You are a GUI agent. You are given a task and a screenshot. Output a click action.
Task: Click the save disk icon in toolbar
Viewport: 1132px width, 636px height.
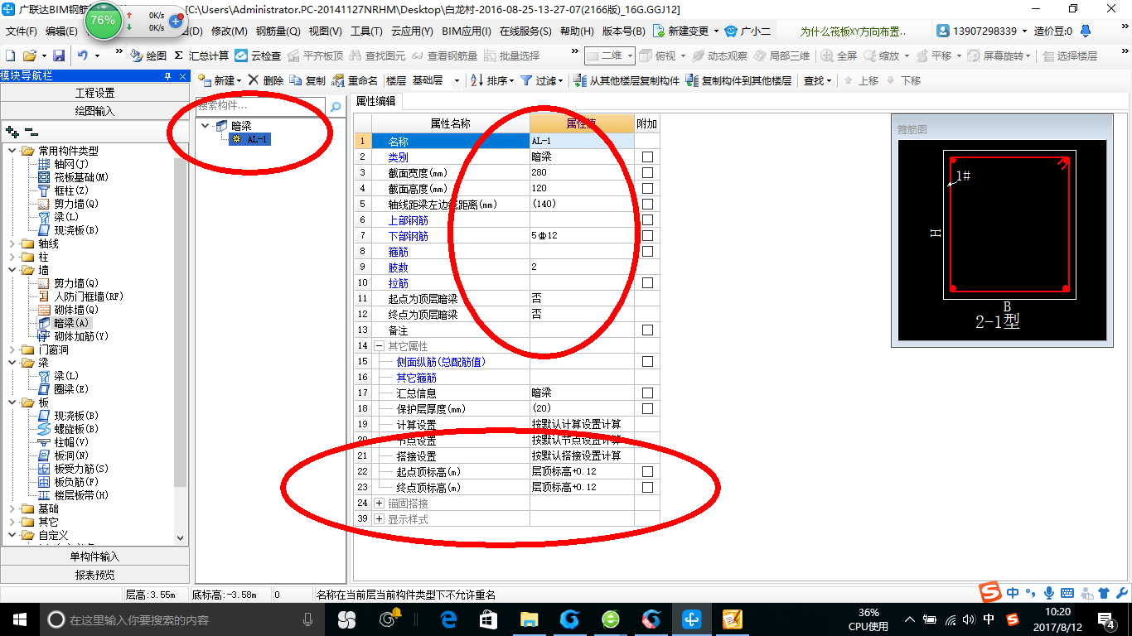point(59,55)
